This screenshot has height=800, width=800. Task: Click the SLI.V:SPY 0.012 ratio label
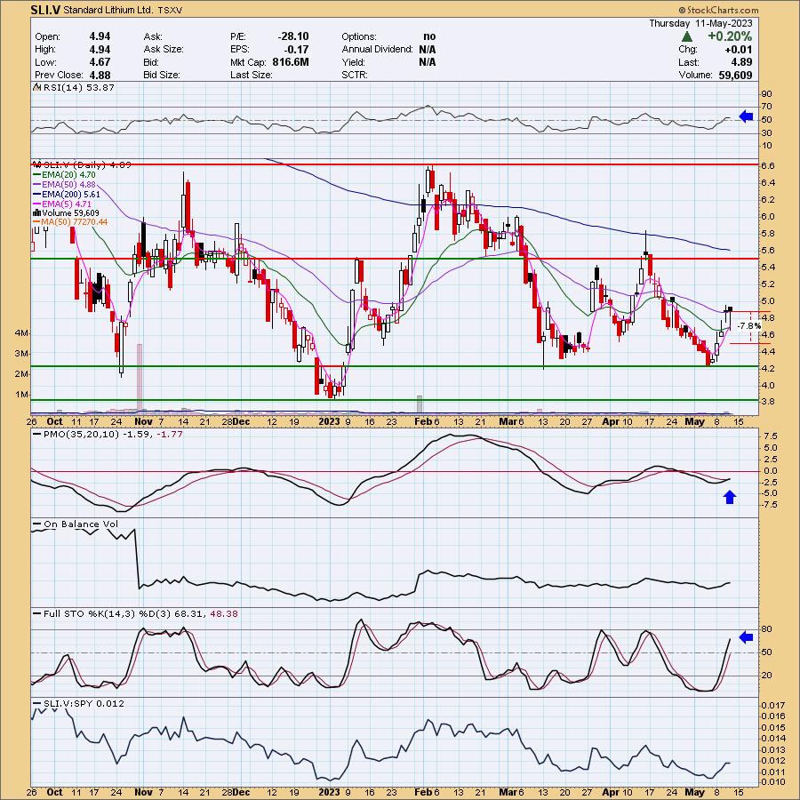84,704
